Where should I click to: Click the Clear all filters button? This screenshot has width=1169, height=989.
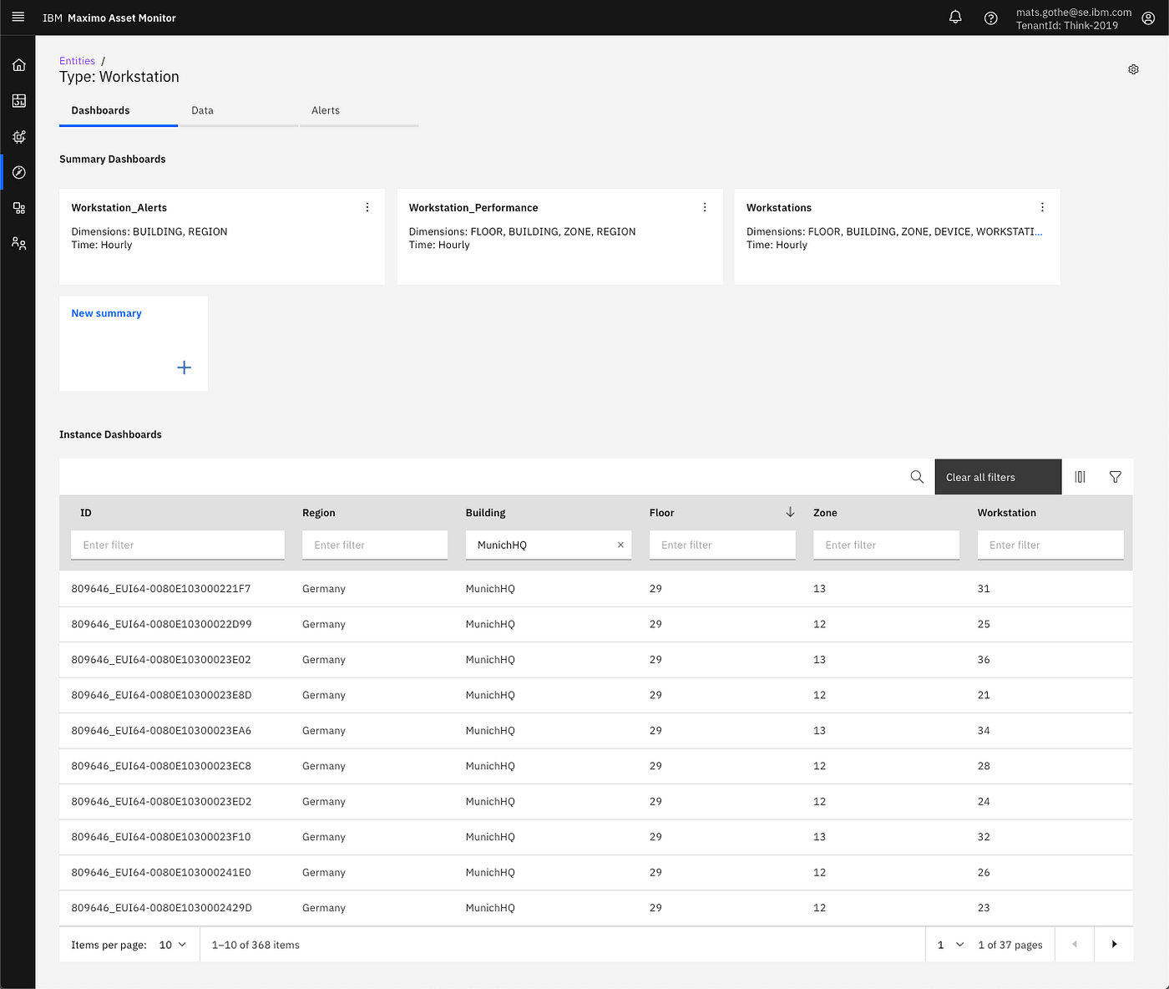tap(998, 476)
